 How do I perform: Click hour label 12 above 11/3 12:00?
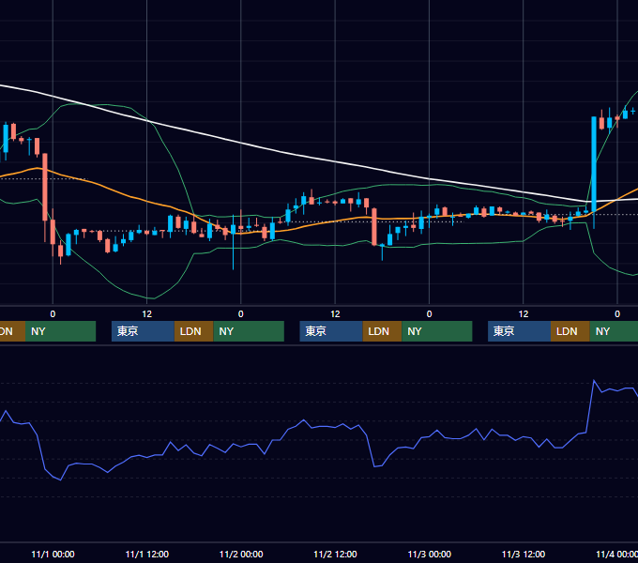(x=524, y=314)
